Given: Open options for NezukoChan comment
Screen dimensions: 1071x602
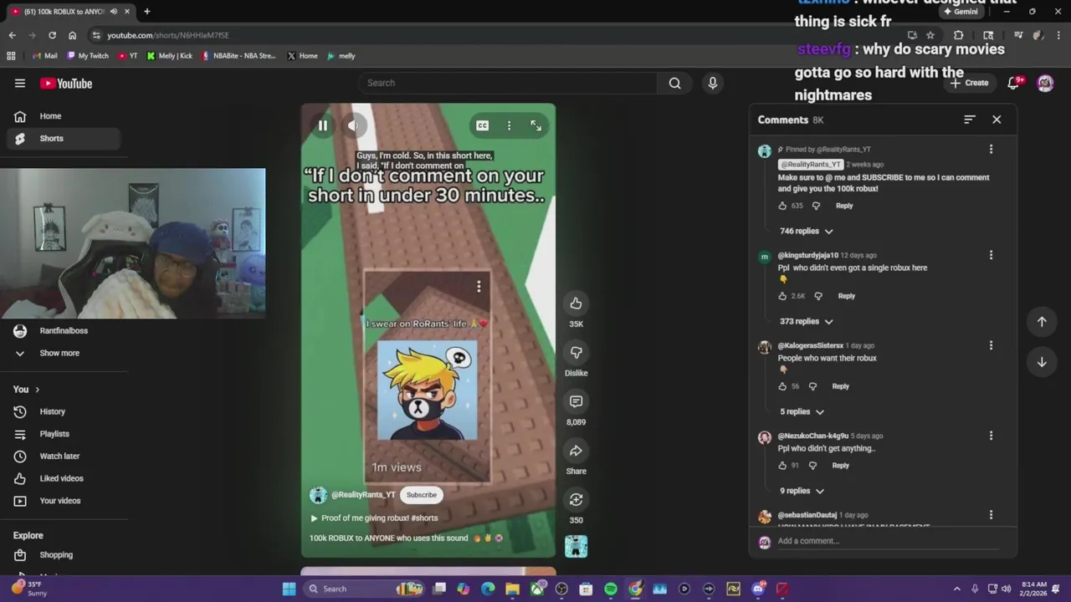Looking at the screenshot, I should tap(991, 436).
